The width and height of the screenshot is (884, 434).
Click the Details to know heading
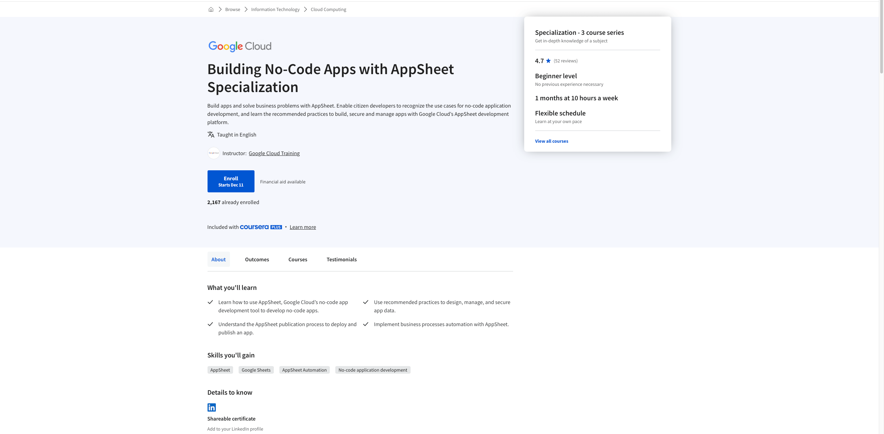230,392
